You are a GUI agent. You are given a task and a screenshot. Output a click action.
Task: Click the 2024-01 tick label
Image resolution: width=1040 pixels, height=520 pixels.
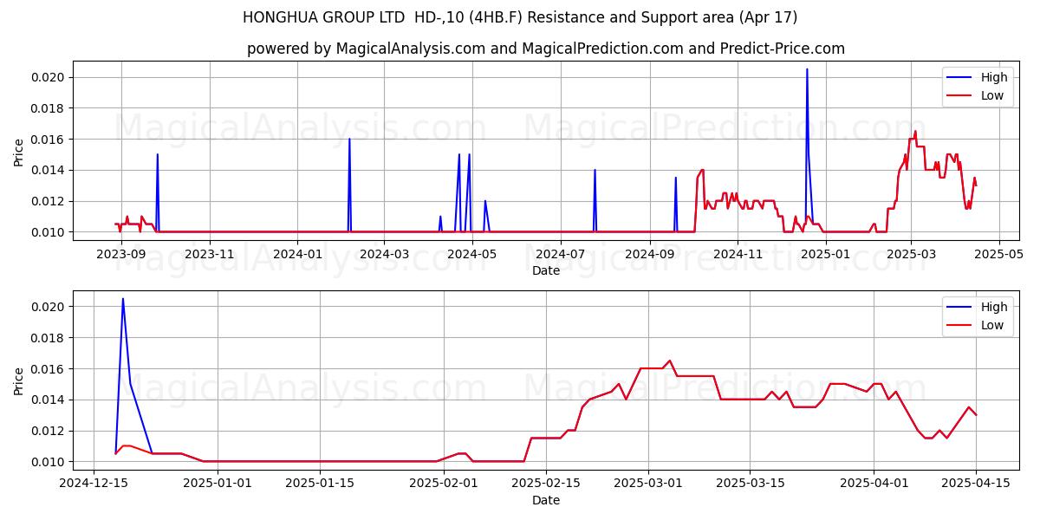[x=297, y=254]
